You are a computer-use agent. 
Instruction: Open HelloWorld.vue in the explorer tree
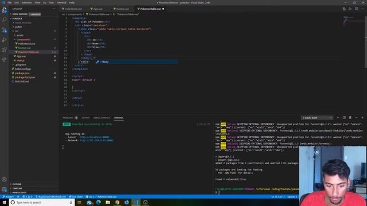[x=26, y=43]
